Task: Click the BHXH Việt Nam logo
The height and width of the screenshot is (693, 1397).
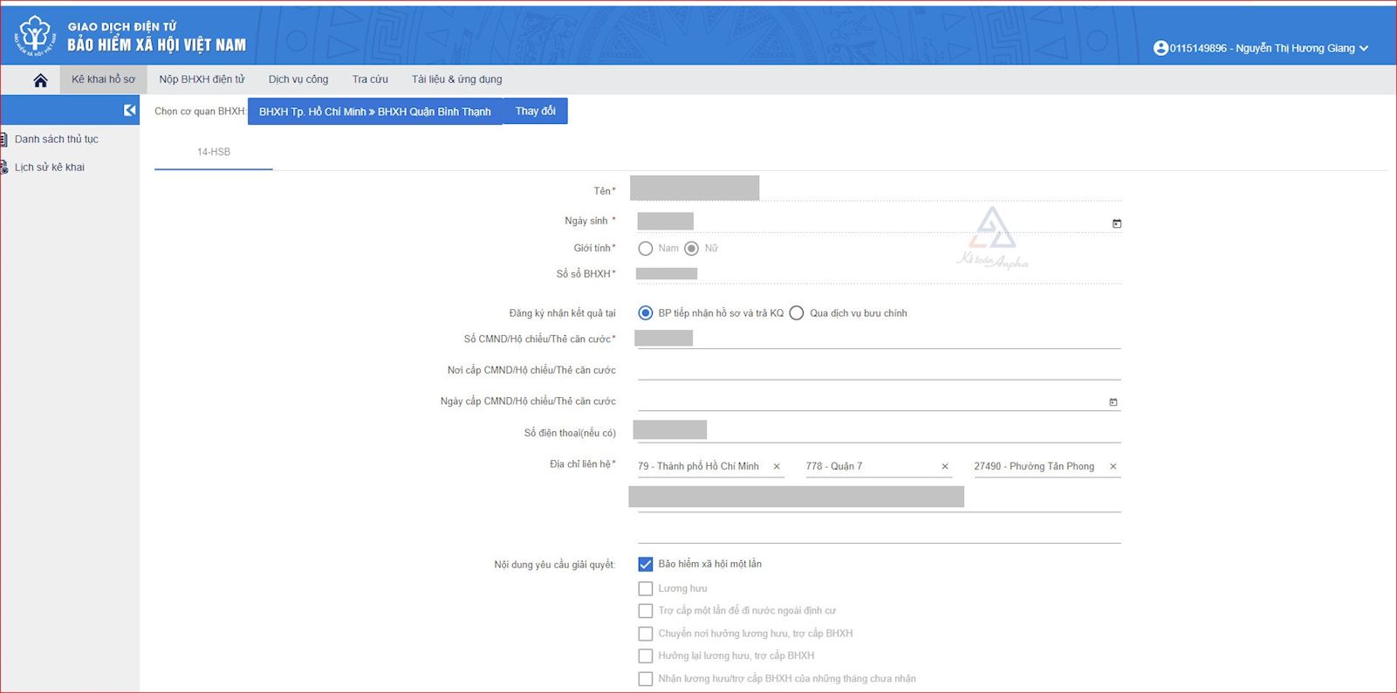Action: click(35, 35)
